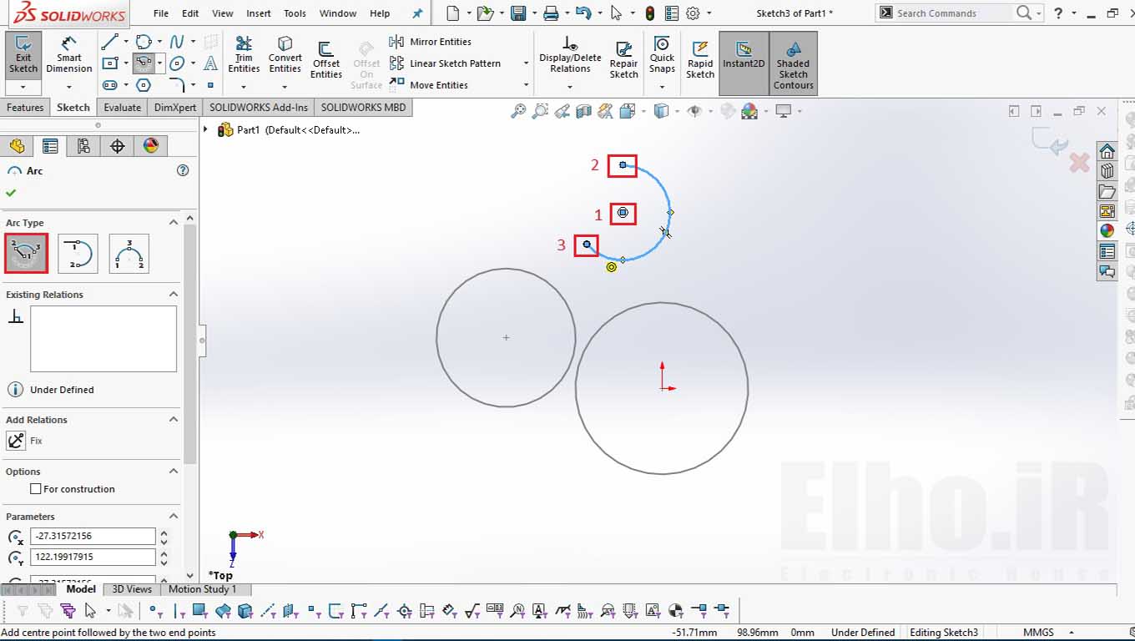Check the For construction checkbox

36,489
